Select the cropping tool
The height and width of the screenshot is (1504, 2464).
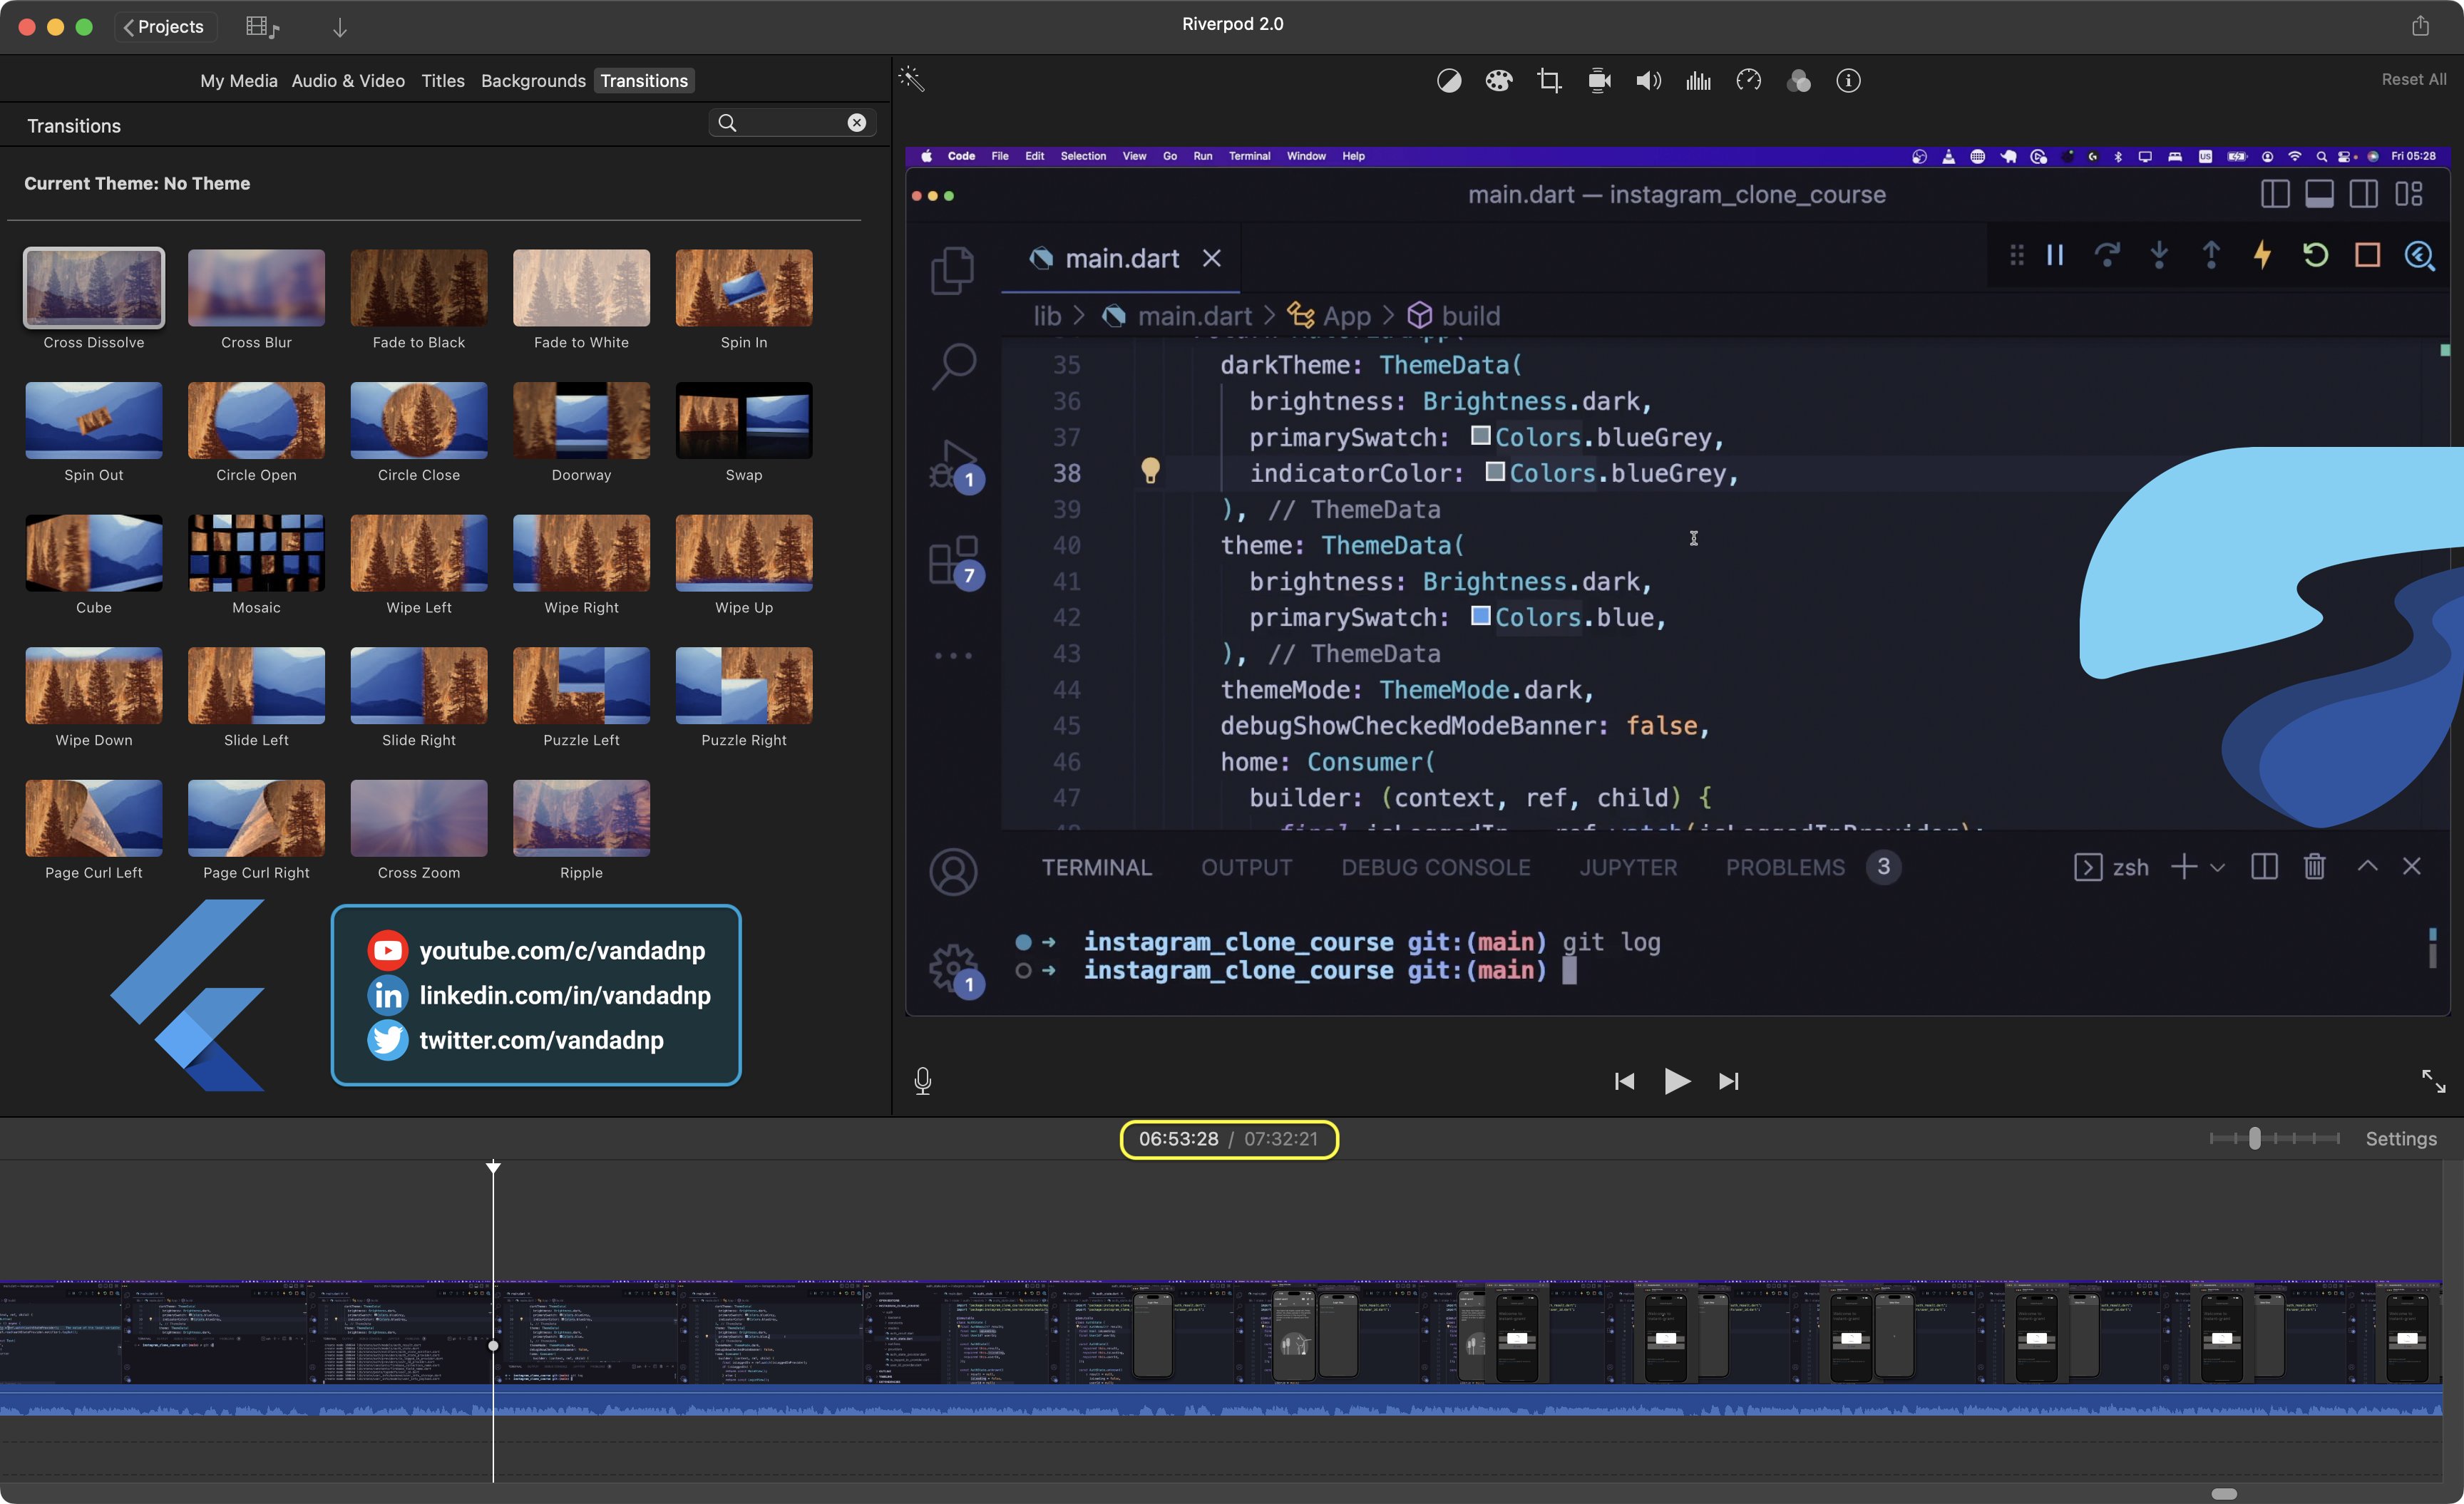[x=1549, y=81]
